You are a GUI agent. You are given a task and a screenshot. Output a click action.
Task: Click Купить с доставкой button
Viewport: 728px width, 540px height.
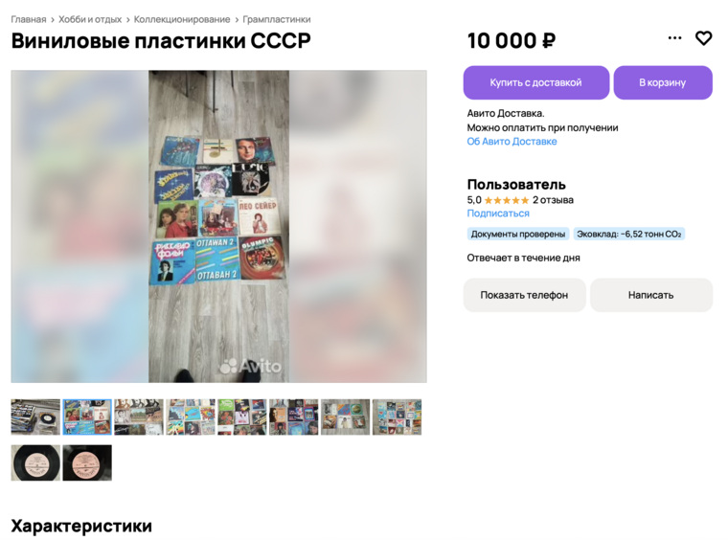(x=536, y=82)
